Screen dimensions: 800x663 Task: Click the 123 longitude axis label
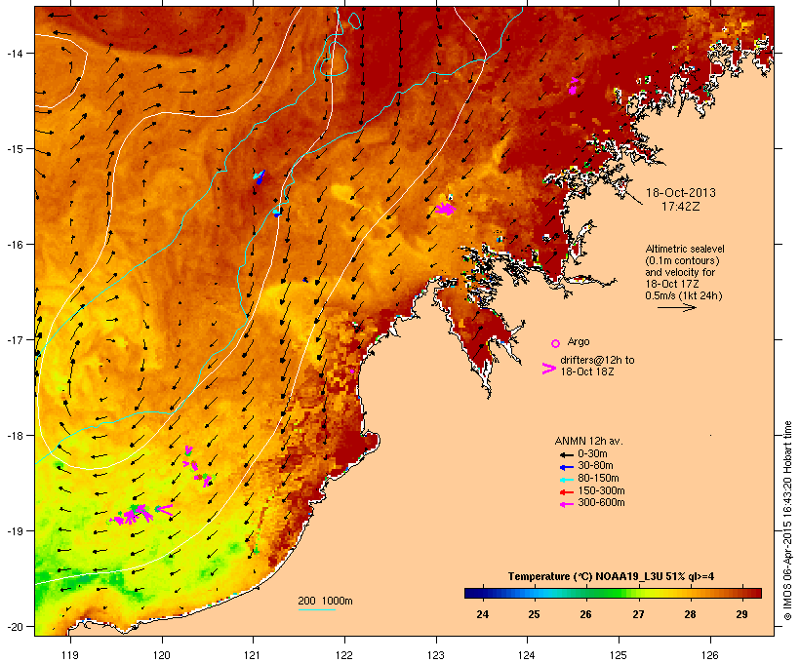click(x=436, y=655)
